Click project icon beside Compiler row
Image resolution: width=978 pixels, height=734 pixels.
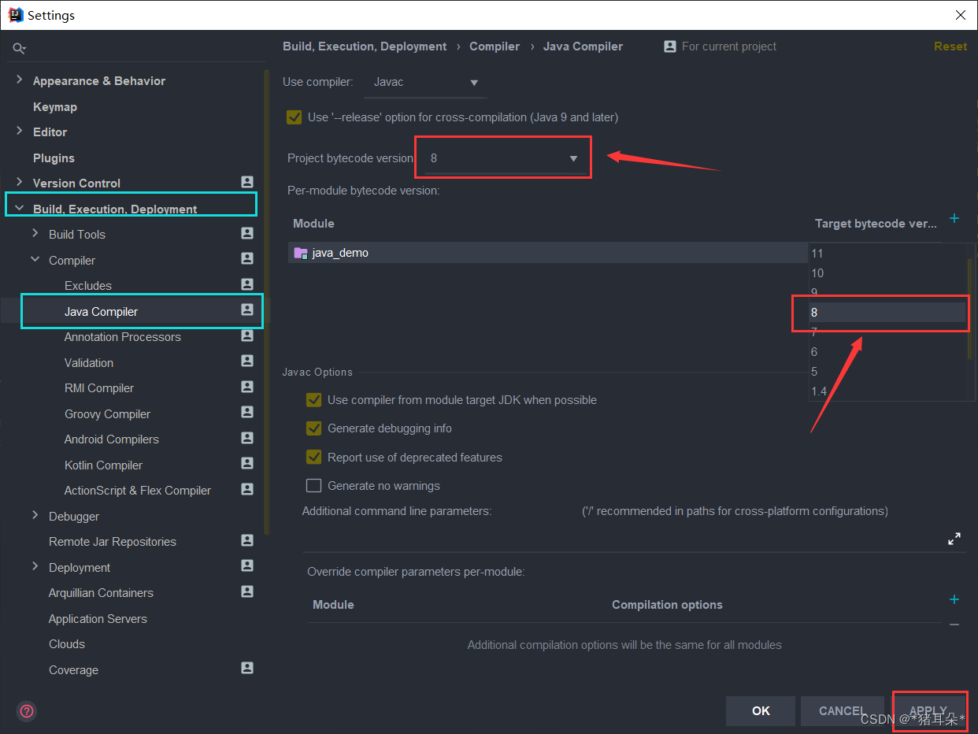click(247, 258)
